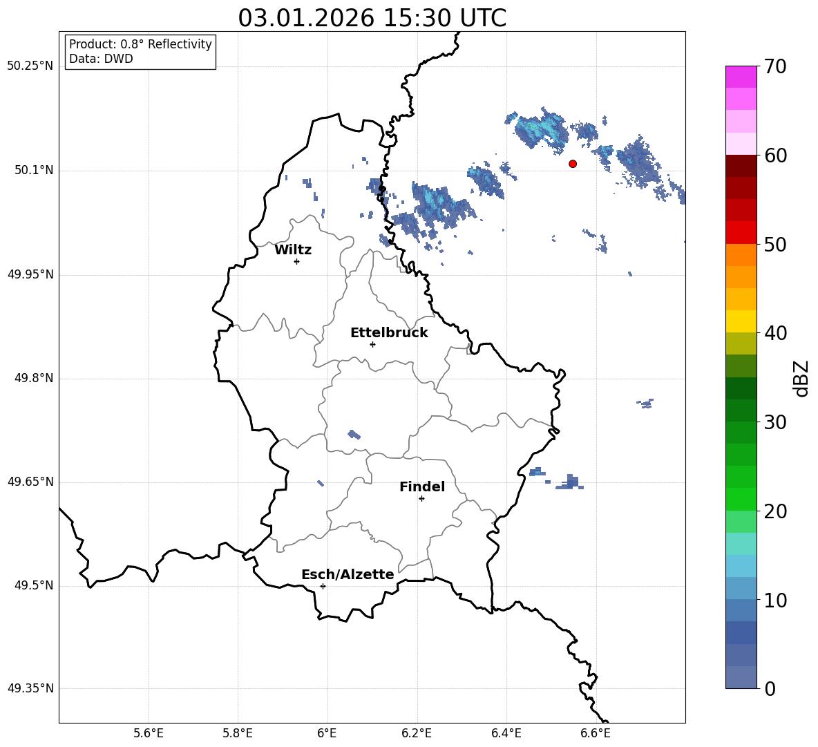818x747 pixels.
Task: Click the 50.1°N latitude label
Action: tap(34, 170)
